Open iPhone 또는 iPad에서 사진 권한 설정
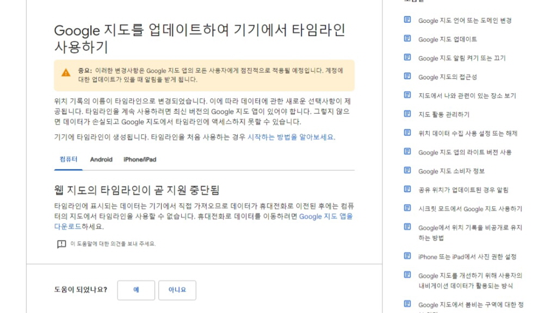 [467, 257]
